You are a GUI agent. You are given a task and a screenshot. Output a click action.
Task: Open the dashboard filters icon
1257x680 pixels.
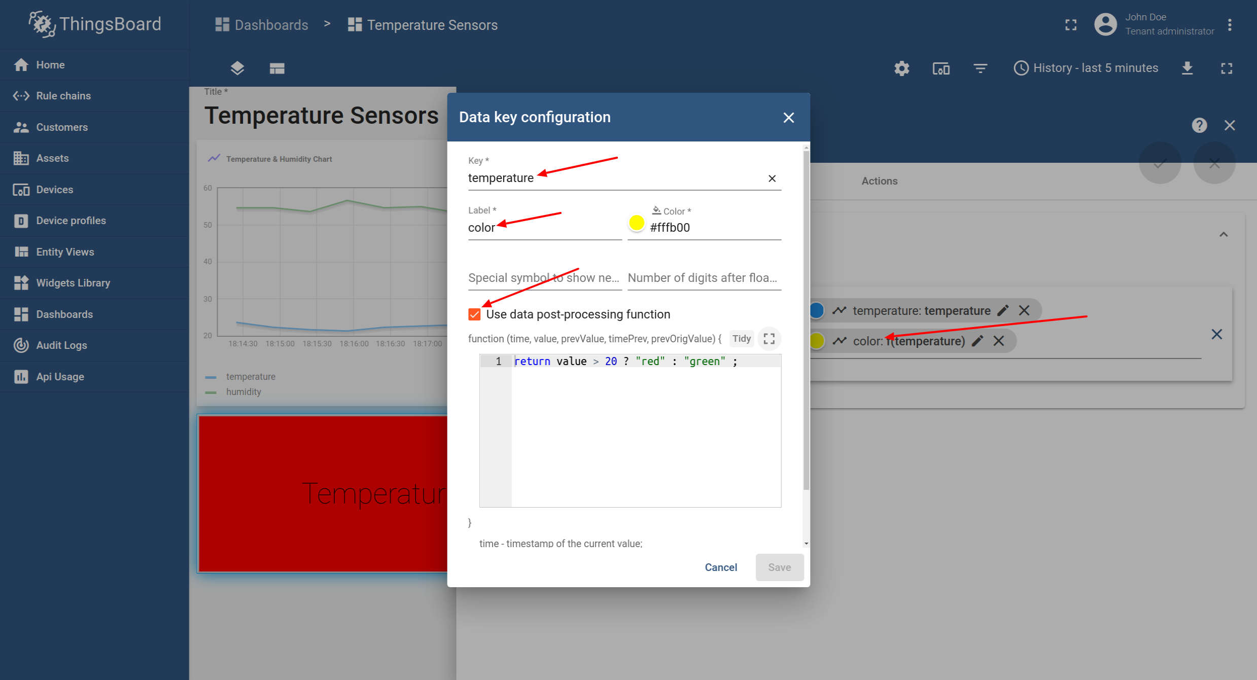pos(980,68)
